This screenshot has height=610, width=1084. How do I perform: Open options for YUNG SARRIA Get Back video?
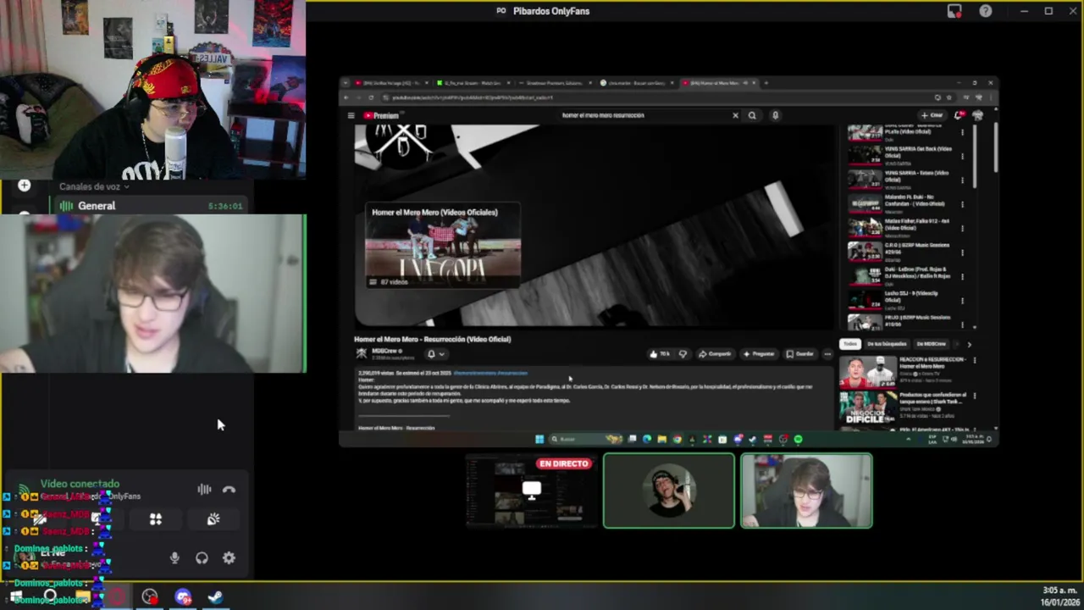tap(962, 156)
